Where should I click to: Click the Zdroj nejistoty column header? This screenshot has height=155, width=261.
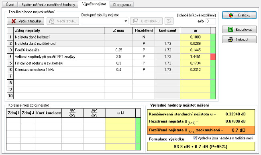[x=59, y=30]
